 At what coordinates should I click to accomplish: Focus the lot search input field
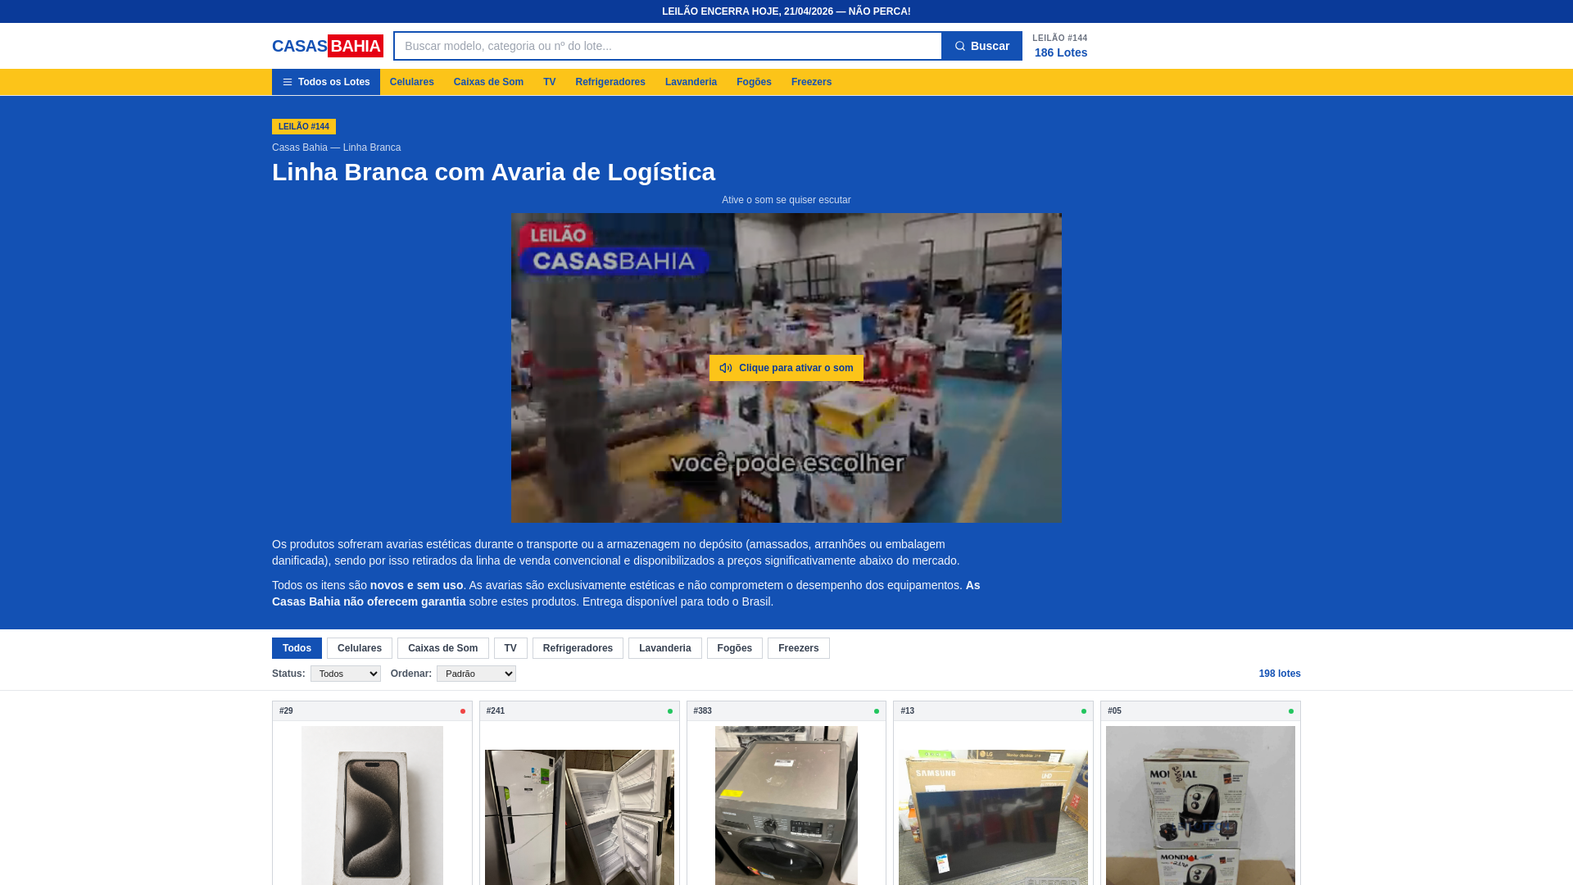point(668,46)
